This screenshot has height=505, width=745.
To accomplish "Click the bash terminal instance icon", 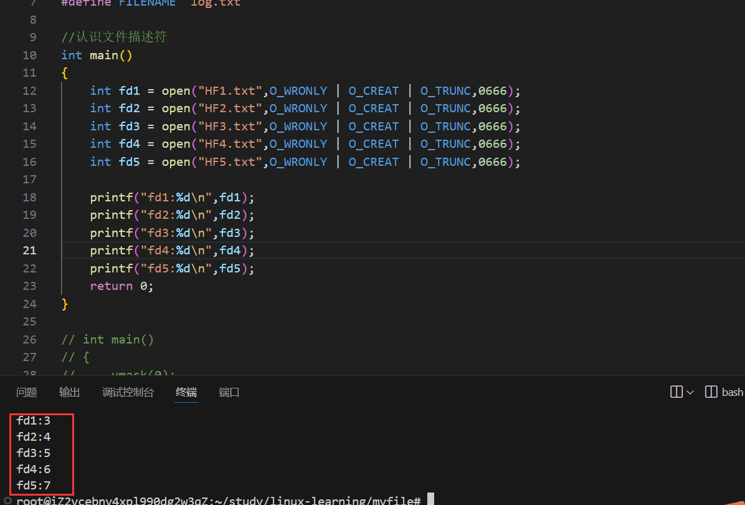I will click(711, 392).
